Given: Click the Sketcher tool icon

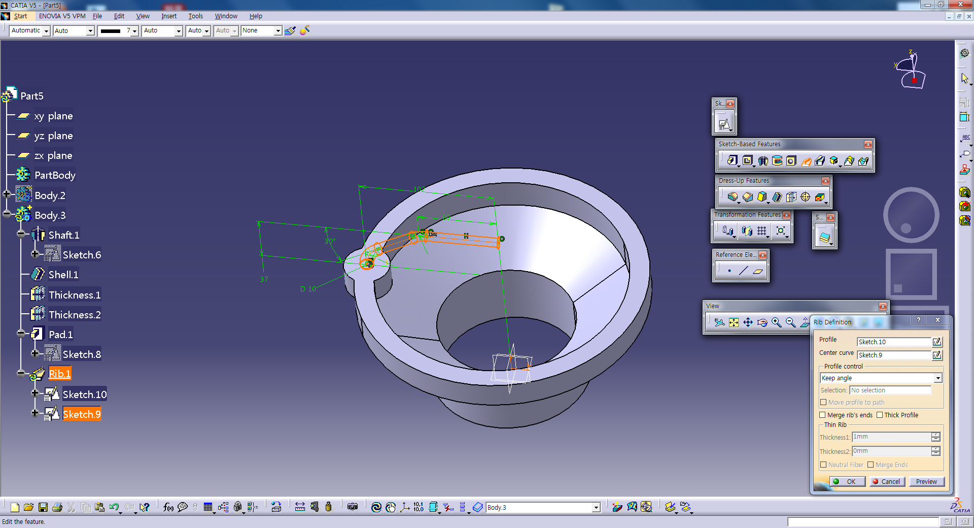Looking at the screenshot, I should (x=724, y=124).
